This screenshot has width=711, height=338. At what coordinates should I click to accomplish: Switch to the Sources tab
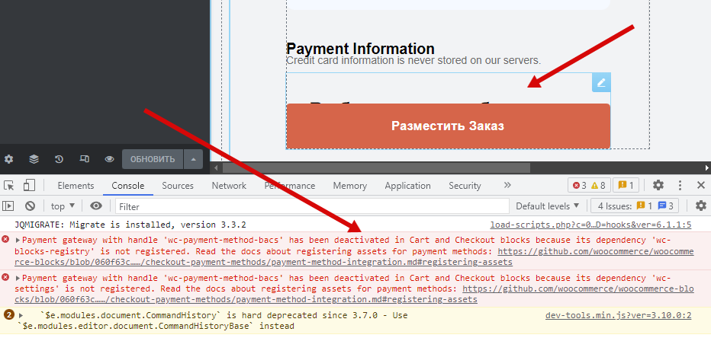(178, 186)
